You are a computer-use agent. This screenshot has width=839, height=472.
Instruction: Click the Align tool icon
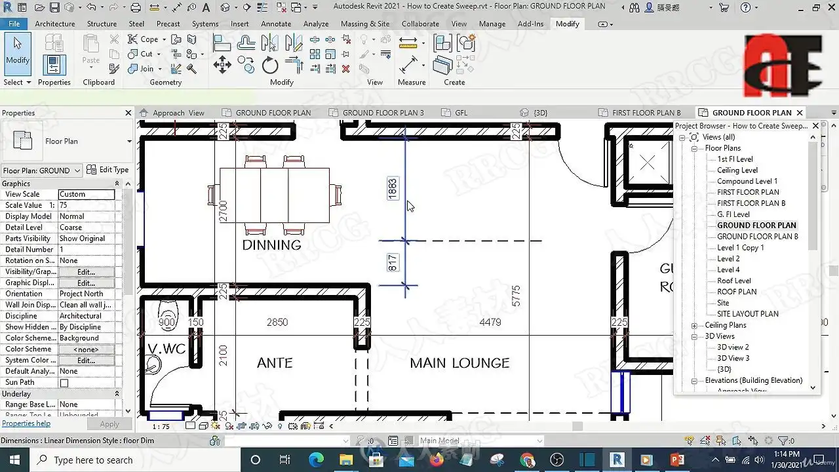[x=222, y=43]
